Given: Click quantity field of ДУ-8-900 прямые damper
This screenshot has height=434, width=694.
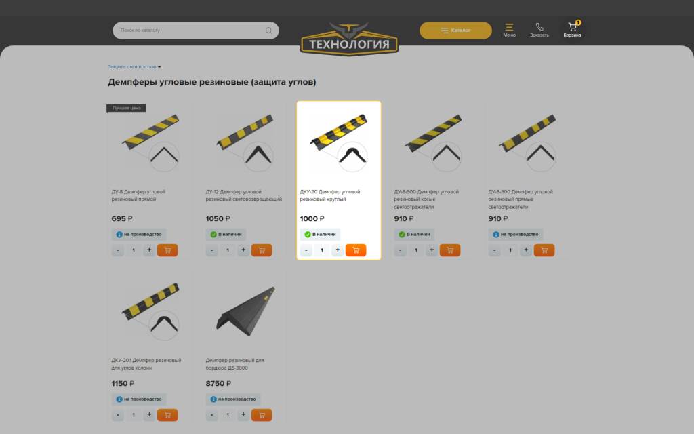Looking at the screenshot, I should pyautogui.click(x=510, y=250).
